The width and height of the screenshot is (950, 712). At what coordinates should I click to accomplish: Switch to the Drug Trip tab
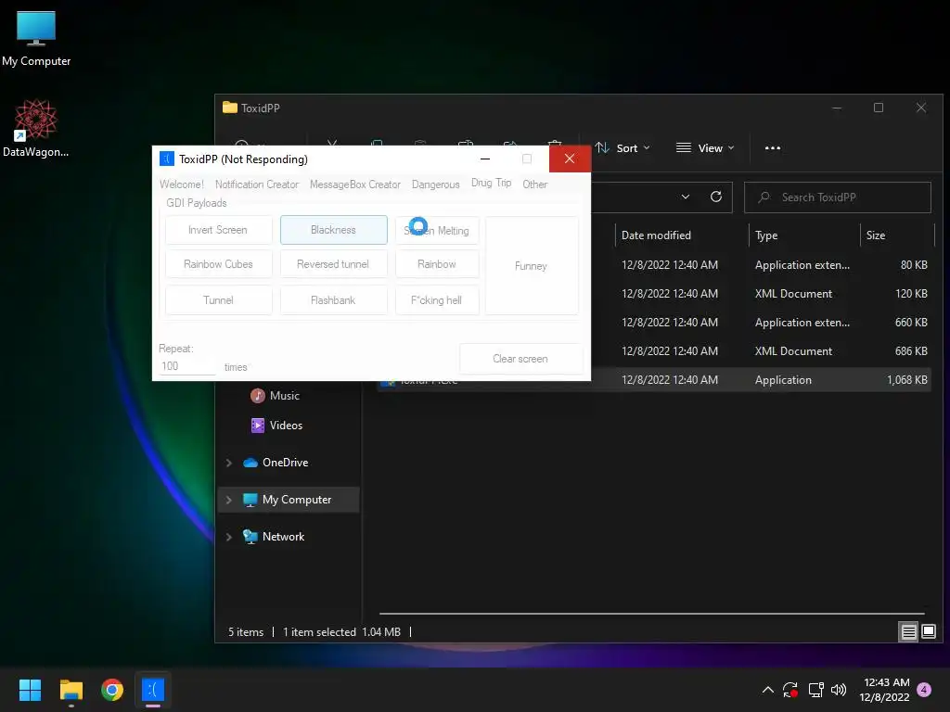[x=492, y=183]
